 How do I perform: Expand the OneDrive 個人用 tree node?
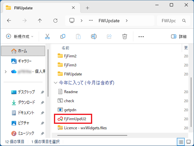click(x=6, y=72)
